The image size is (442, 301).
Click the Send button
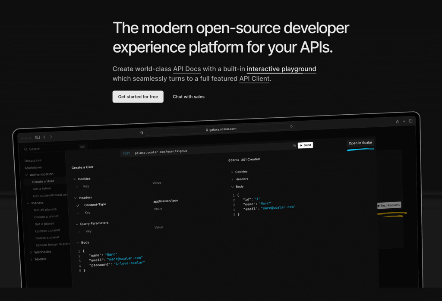[x=306, y=145]
